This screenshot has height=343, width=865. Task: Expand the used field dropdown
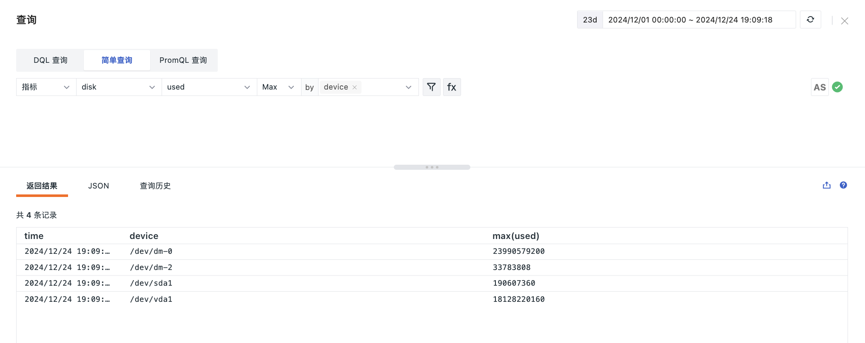click(x=209, y=87)
